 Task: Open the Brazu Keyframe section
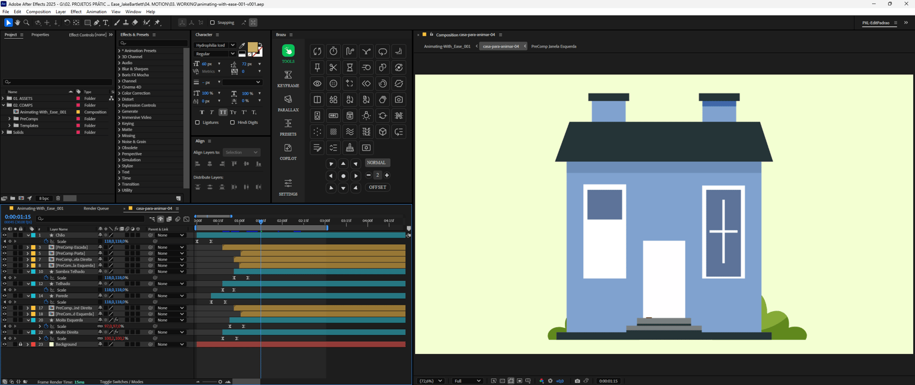tap(288, 79)
